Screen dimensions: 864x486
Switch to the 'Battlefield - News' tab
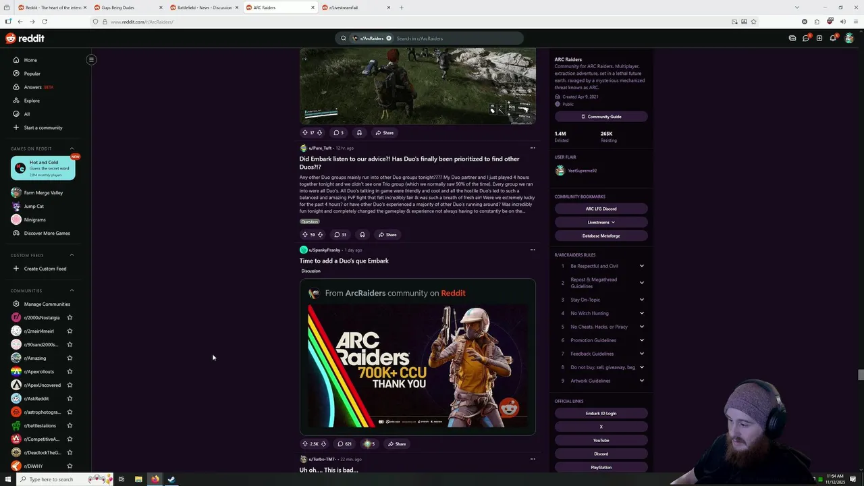pos(203,7)
